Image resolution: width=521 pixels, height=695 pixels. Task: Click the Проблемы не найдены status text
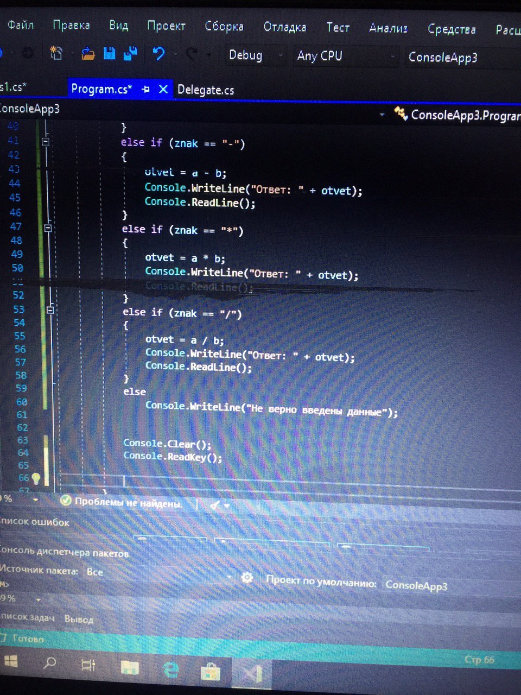(128, 503)
